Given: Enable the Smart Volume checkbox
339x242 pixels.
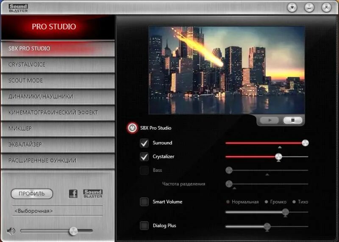Looking at the screenshot, I should (x=144, y=202).
